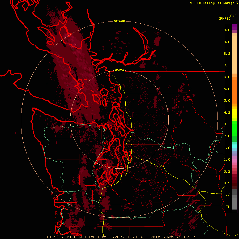The height and width of the screenshot is (239, 239).
Task: Click the 6.6 scale value
Action: click(227, 77)
